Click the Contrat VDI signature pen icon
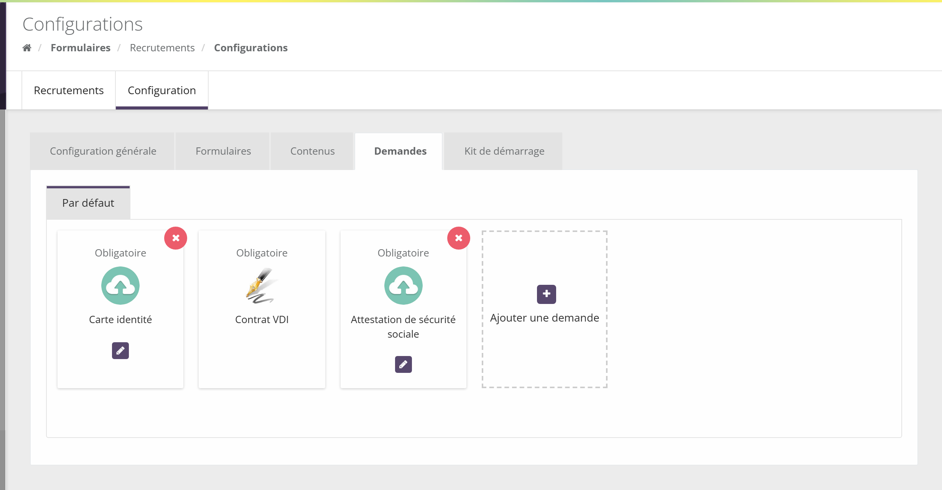Screen dimensions: 942x490 [262, 286]
